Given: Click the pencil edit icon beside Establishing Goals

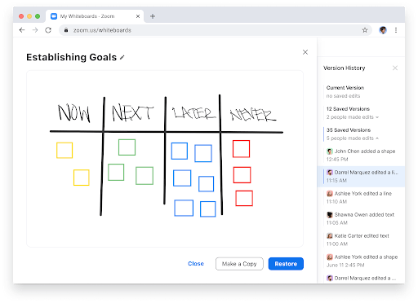Looking at the screenshot, I should (122, 57).
